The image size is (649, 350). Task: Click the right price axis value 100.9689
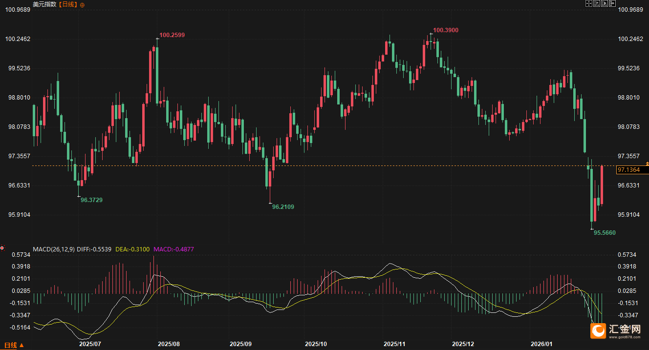[630, 10]
